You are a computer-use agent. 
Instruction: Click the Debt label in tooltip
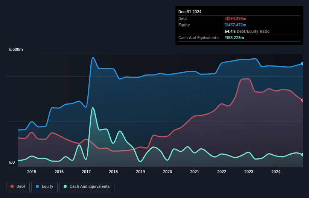[x=183, y=18]
